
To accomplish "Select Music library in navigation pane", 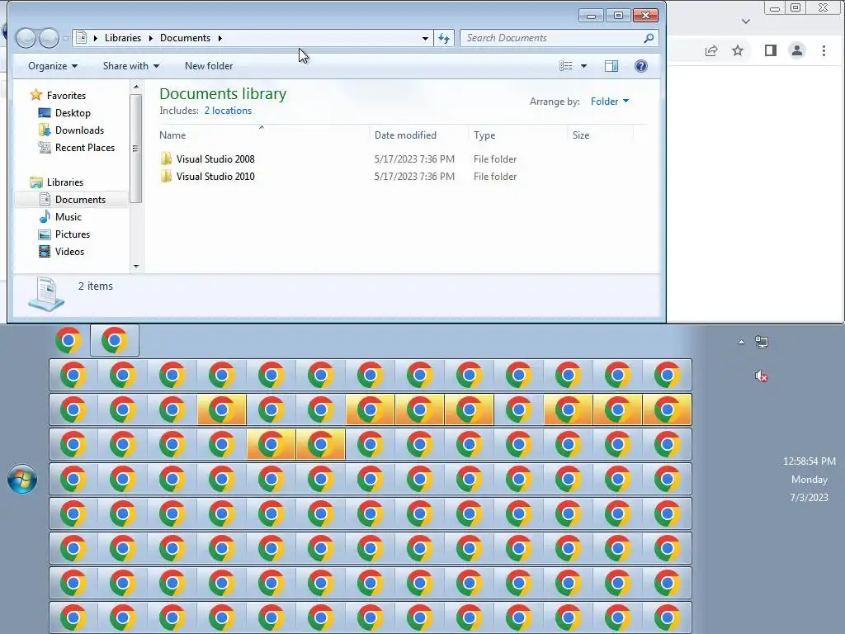I will pyautogui.click(x=68, y=217).
